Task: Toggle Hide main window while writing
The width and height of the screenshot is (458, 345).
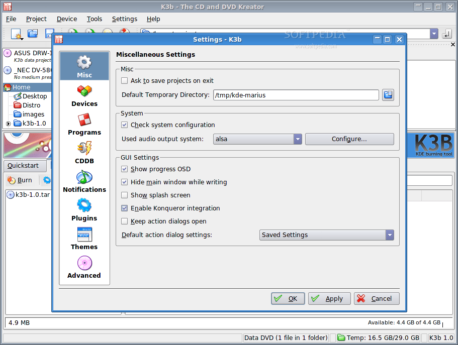Action: pyautogui.click(x=125, y=182)
